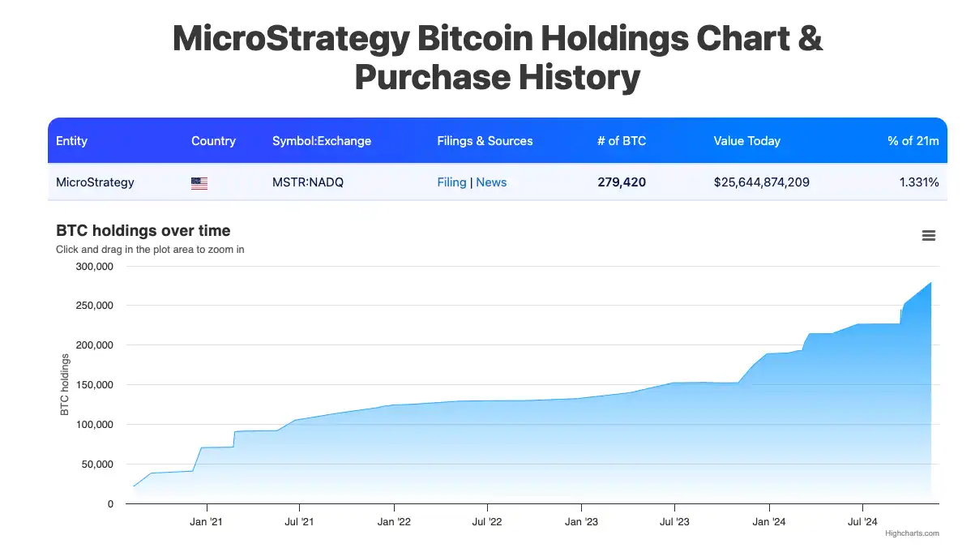Click the MicroStrategy entity name cell
The image size is (975, 548).
(x=95, y=182)
